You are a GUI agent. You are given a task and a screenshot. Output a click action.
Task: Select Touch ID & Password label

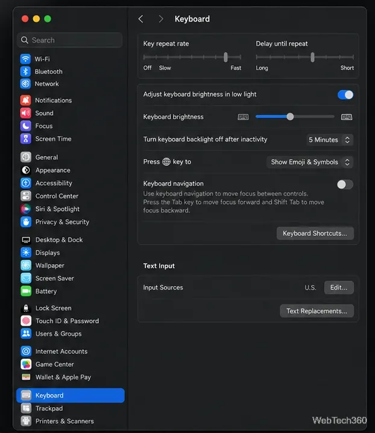click(x=67, y=321)
